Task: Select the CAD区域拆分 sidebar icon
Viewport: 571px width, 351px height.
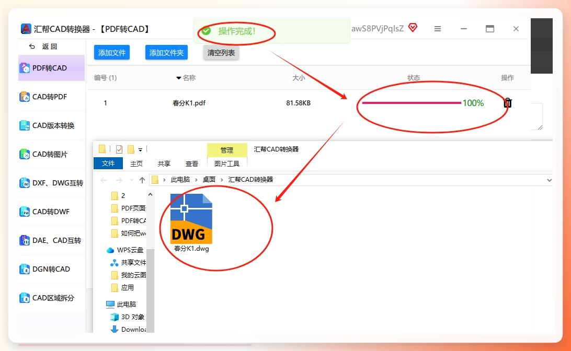Action: (x=25, y=298)
